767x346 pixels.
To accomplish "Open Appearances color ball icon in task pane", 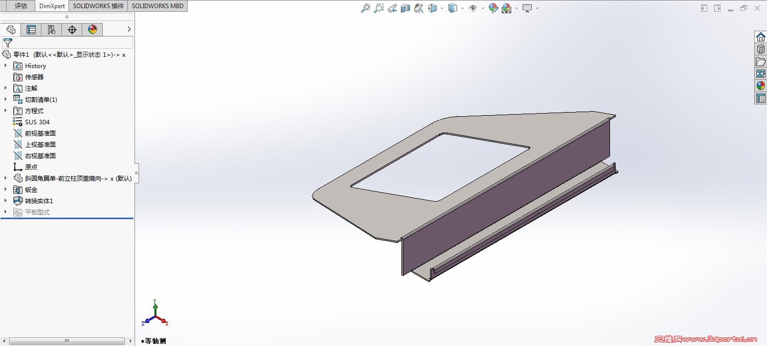I will (761, 86).
